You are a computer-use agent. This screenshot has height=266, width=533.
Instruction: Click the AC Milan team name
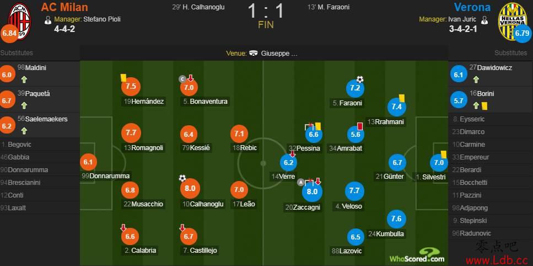pos(64,7)
